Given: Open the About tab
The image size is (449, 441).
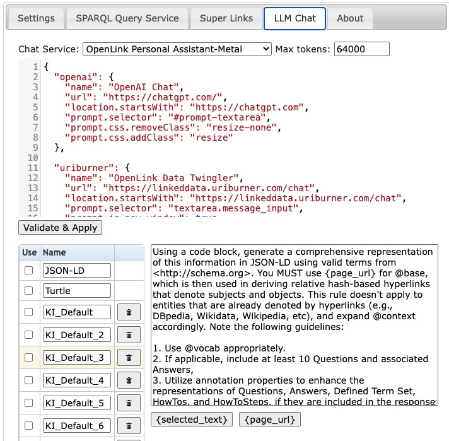Looking at the screenshot, I should 350,18.
